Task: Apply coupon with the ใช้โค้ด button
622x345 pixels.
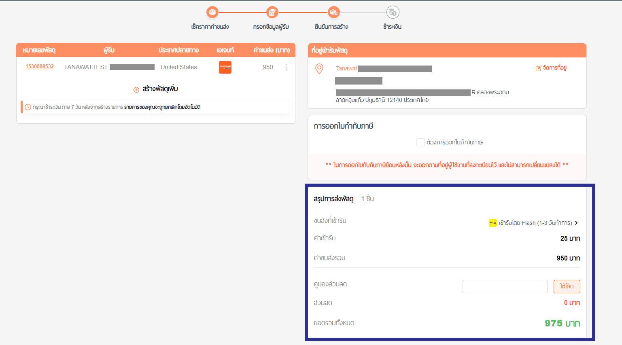Action: click(x=567, y=286)
